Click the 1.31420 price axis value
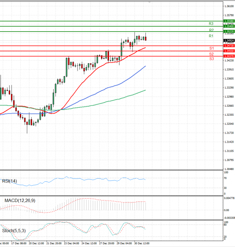The width and height of the screenshot is (235, 247). coord(229,142)
